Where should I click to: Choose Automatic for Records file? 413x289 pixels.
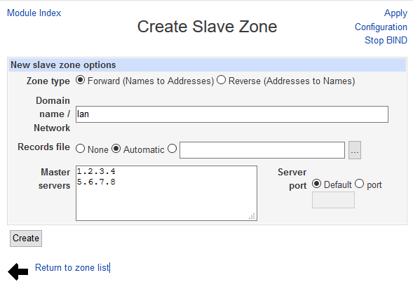116,149
